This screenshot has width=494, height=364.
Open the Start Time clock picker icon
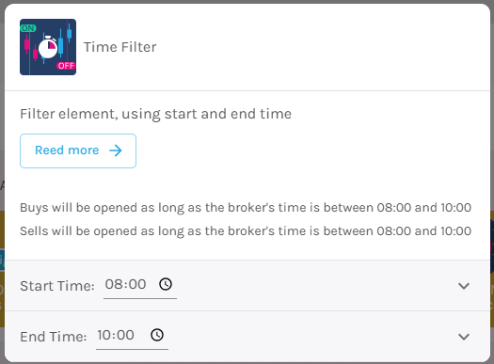click(166, 284)
